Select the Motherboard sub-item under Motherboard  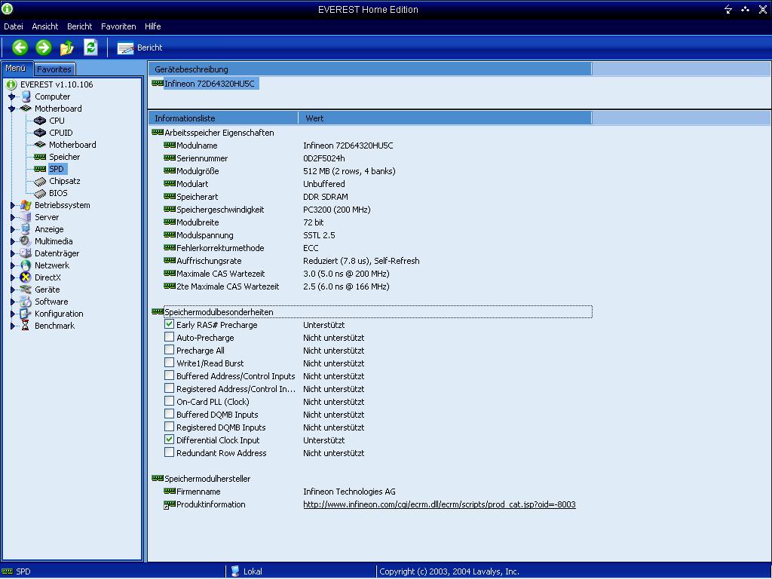click(72, 145)
